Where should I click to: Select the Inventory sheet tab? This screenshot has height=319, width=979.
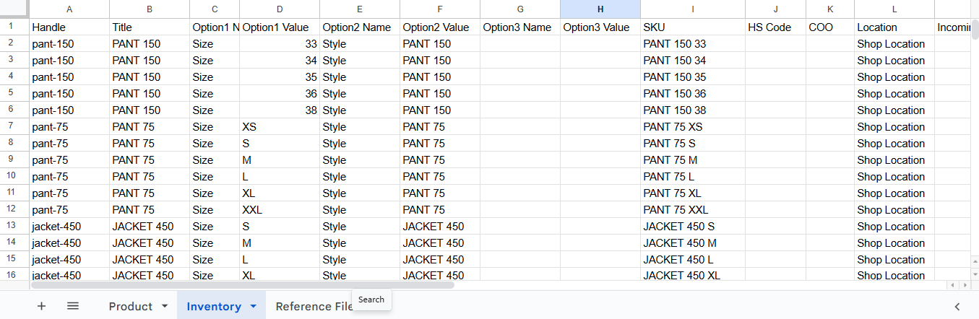click(213, 306)
